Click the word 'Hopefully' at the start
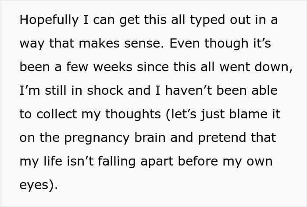The width and height of the screenshot is (307, 207). point(49,20)
